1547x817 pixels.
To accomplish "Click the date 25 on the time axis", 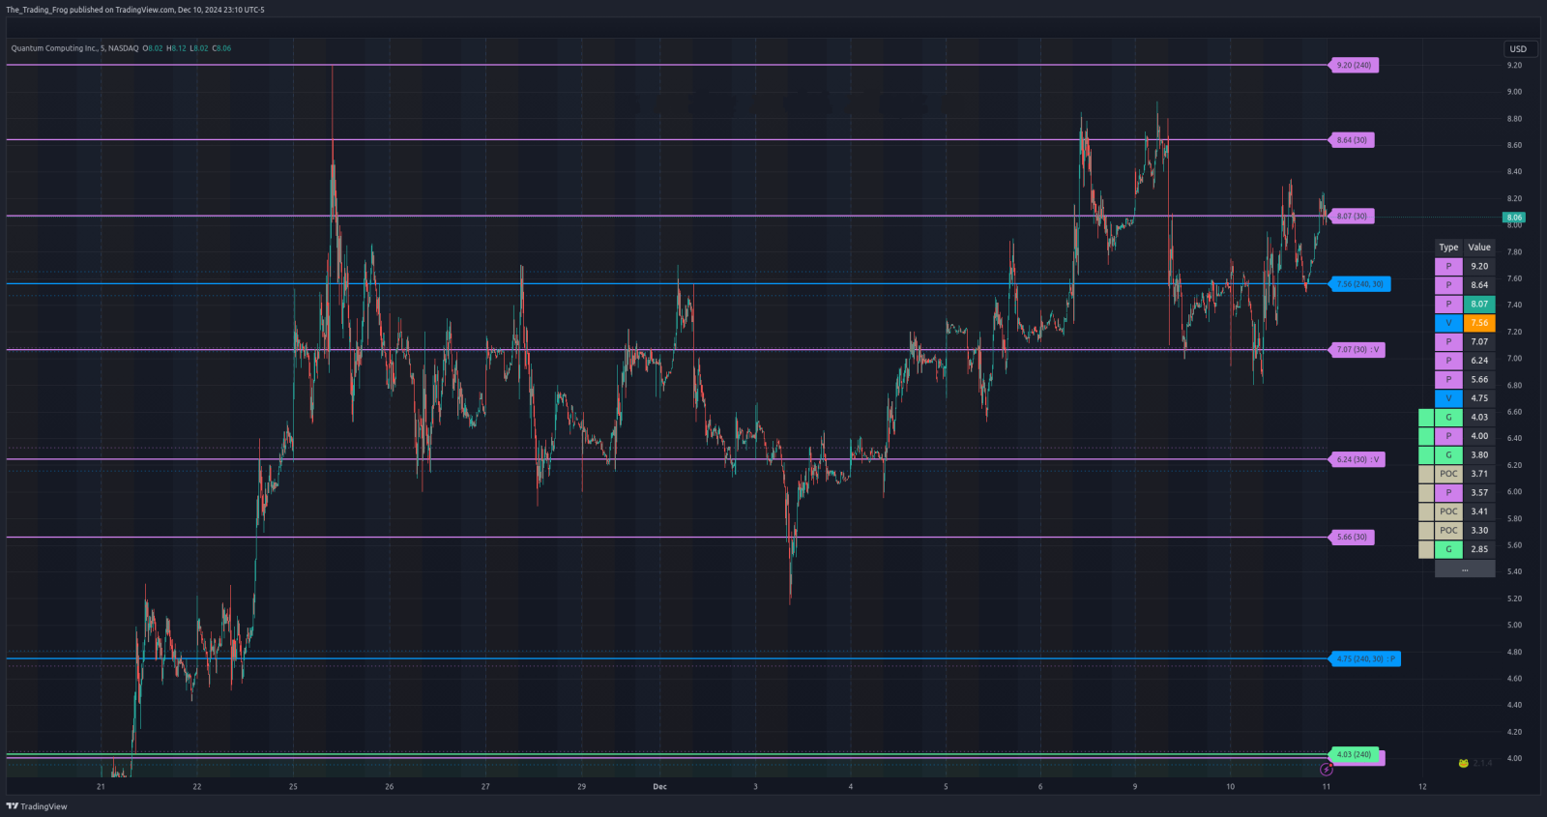I will coord(293,787).
